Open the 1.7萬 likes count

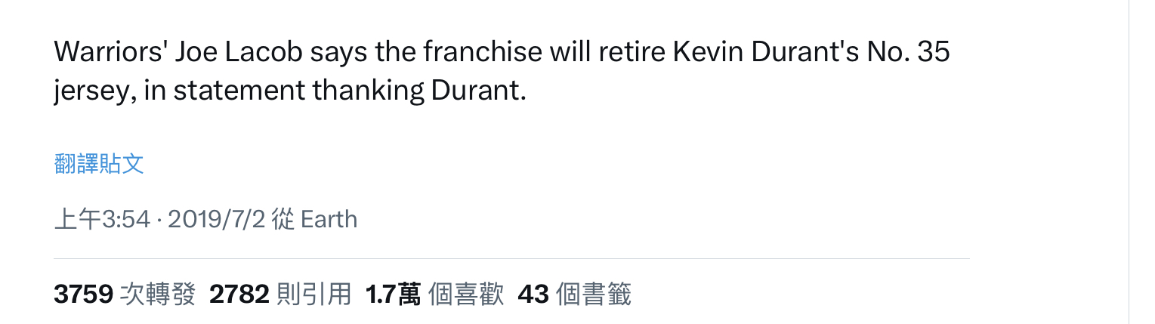click(393, 295)
